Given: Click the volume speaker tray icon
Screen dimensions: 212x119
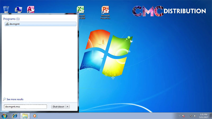Looking at the screenshot, I should pos(195,116).
